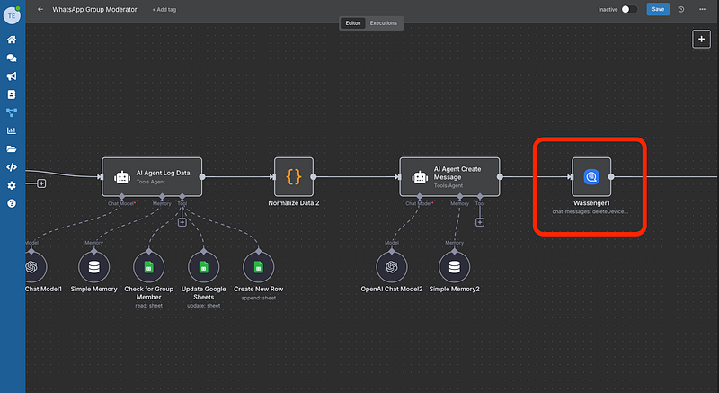Switch to the Executions tab

point(384,23)
